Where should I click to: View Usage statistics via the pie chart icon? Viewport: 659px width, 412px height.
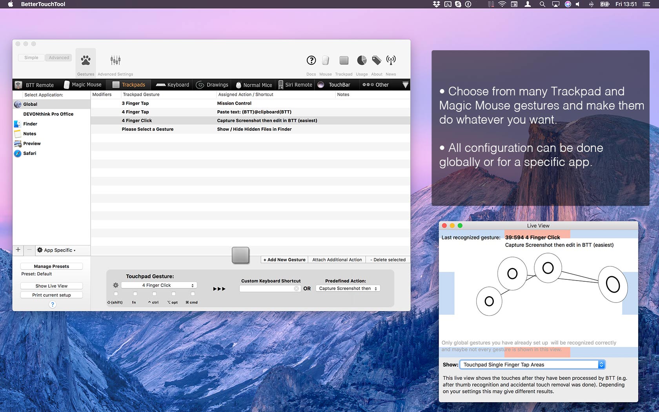[x=361, y=60]
